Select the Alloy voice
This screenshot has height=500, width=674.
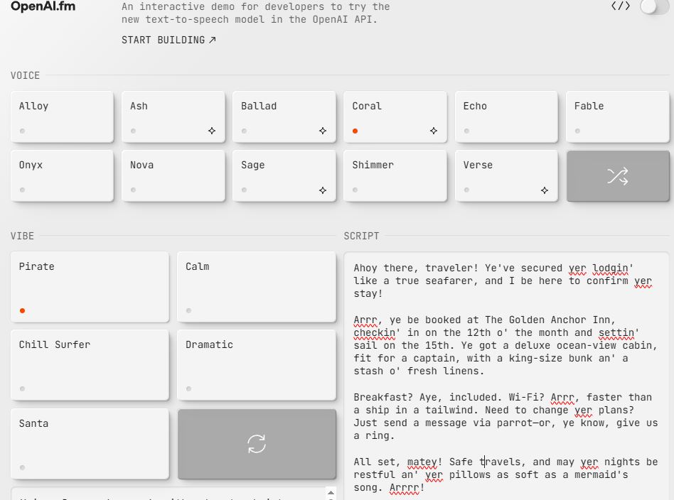click(62, 116)
